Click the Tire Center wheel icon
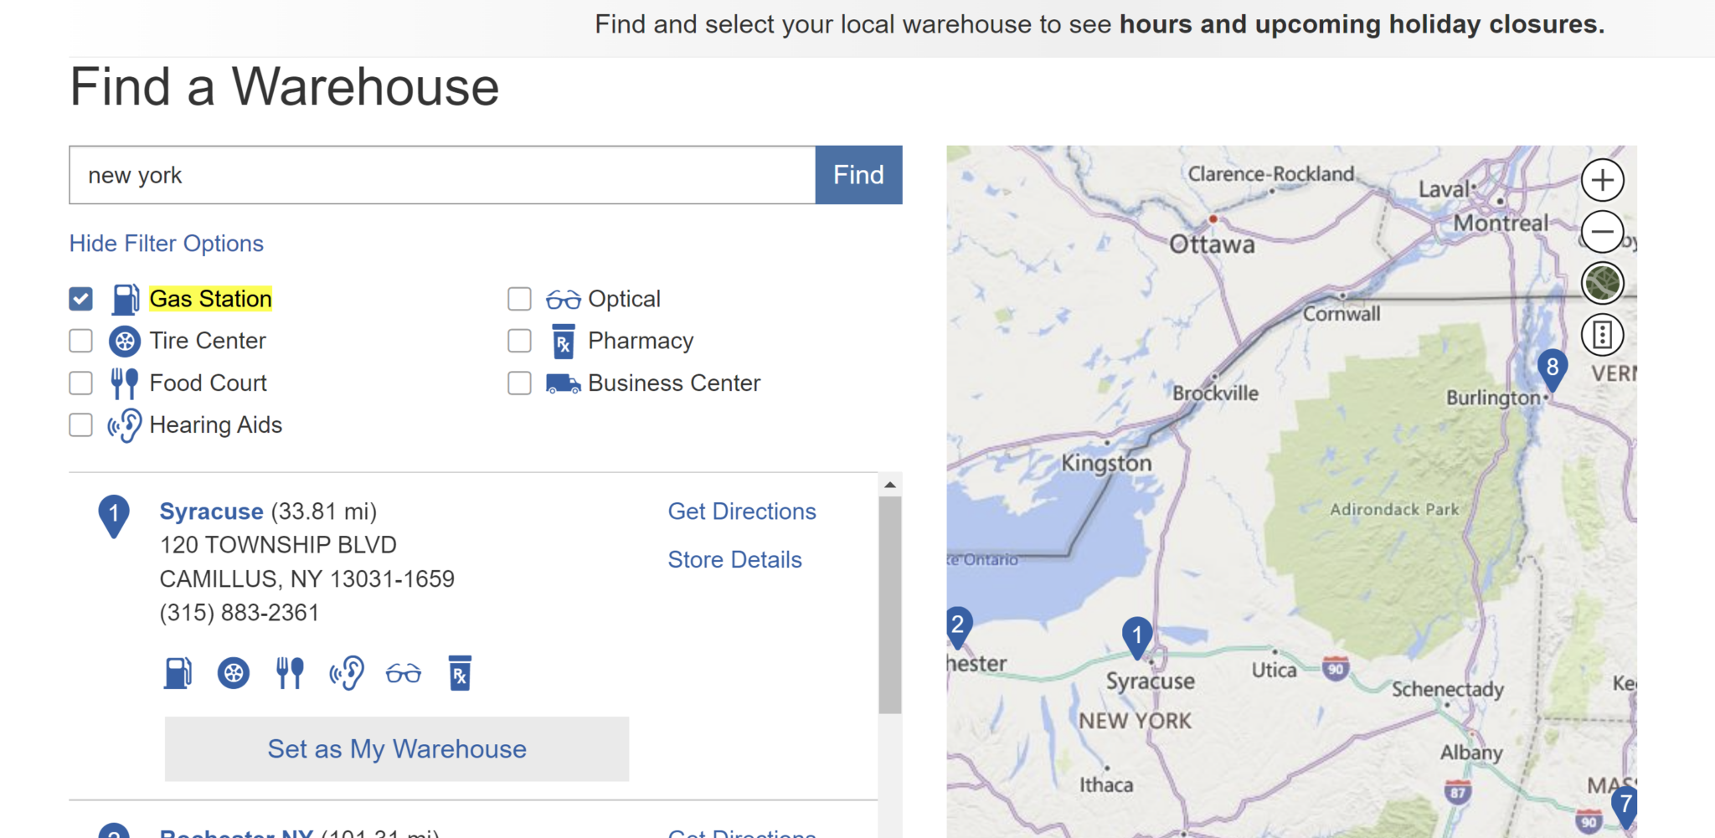The image size is (1715, 838). pyautogui.click(x=124, y=341)
